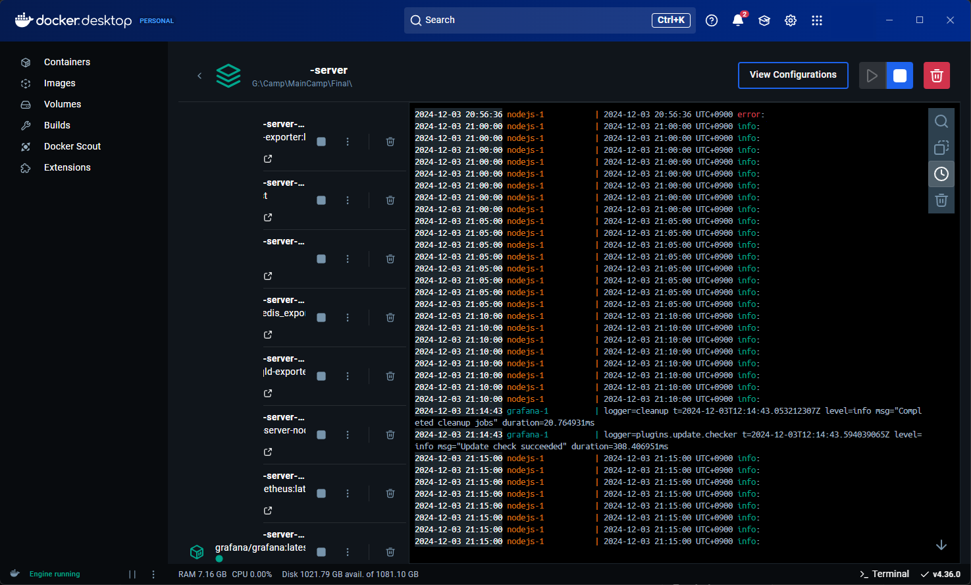Click the Engine running status
971x585 pixels.
(55, 574)
